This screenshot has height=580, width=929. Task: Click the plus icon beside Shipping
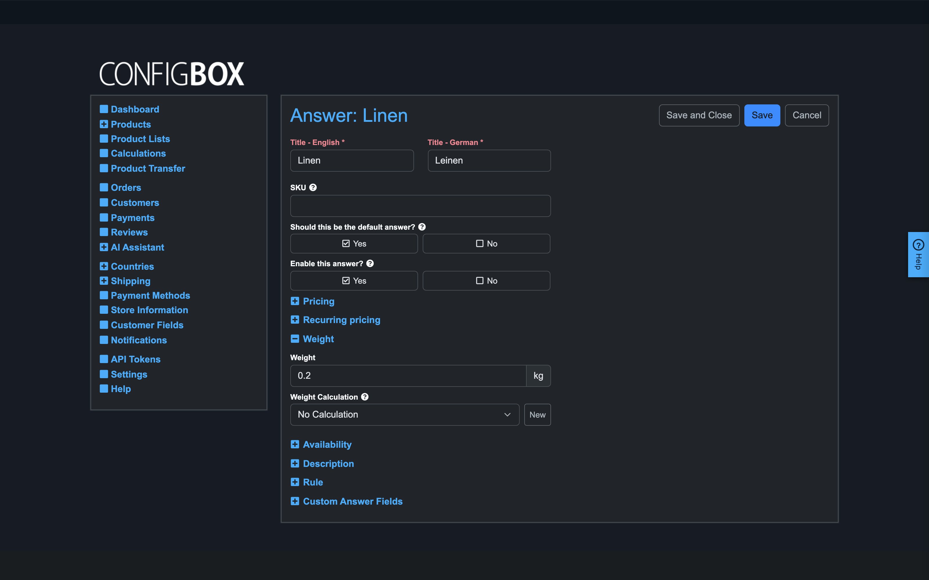(x=104, y=281)
